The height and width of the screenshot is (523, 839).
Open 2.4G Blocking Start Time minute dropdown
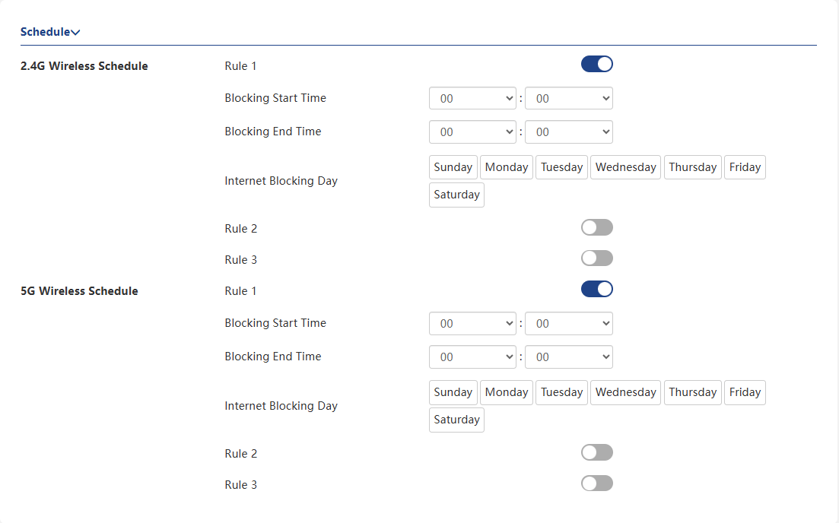pyautogui.click(x=569, y=98)
